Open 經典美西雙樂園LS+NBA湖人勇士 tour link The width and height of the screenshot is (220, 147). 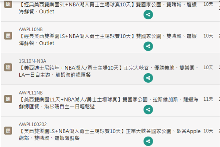(108, 40)
